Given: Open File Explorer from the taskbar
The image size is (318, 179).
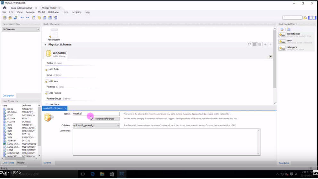Looking at the screenshot, I should (x=102, y=174).
